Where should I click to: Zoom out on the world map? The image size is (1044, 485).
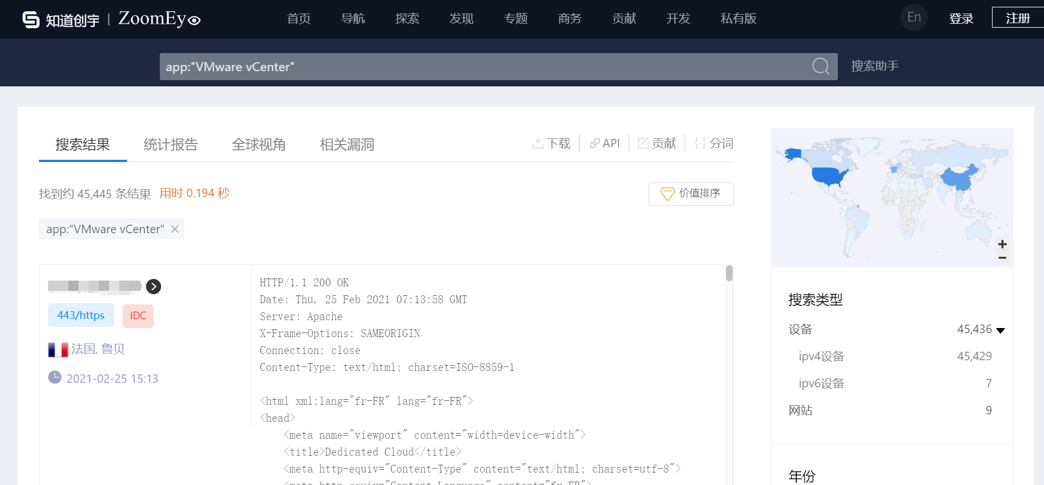pos(1002,258)
